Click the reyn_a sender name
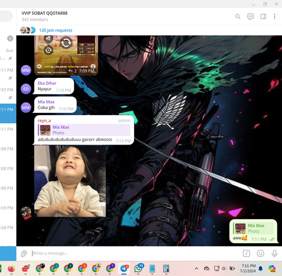The height and width of the screenshot is (276, 282). [44, 120]
